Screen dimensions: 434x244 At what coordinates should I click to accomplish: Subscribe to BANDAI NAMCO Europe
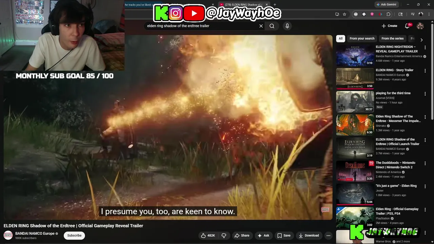click(74, 236)
